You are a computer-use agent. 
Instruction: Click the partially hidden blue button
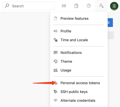[x=110, y=23]
